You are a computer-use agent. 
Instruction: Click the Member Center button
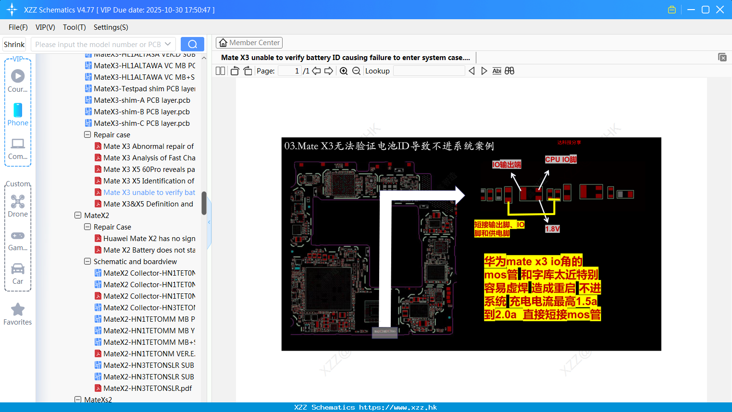[249, 43]
